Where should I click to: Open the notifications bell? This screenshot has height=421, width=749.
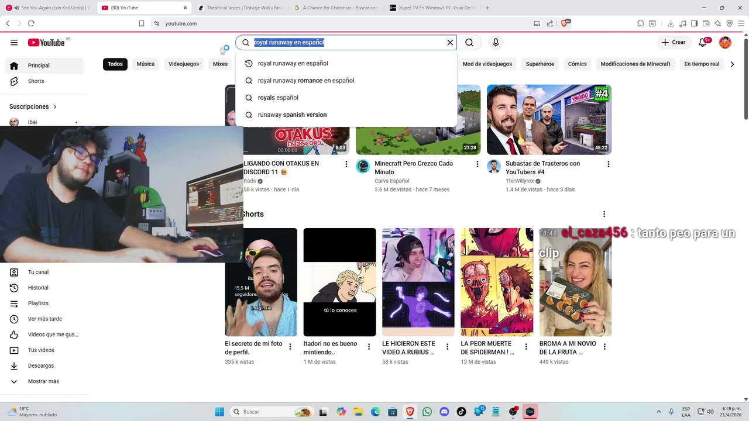[704, 43]
